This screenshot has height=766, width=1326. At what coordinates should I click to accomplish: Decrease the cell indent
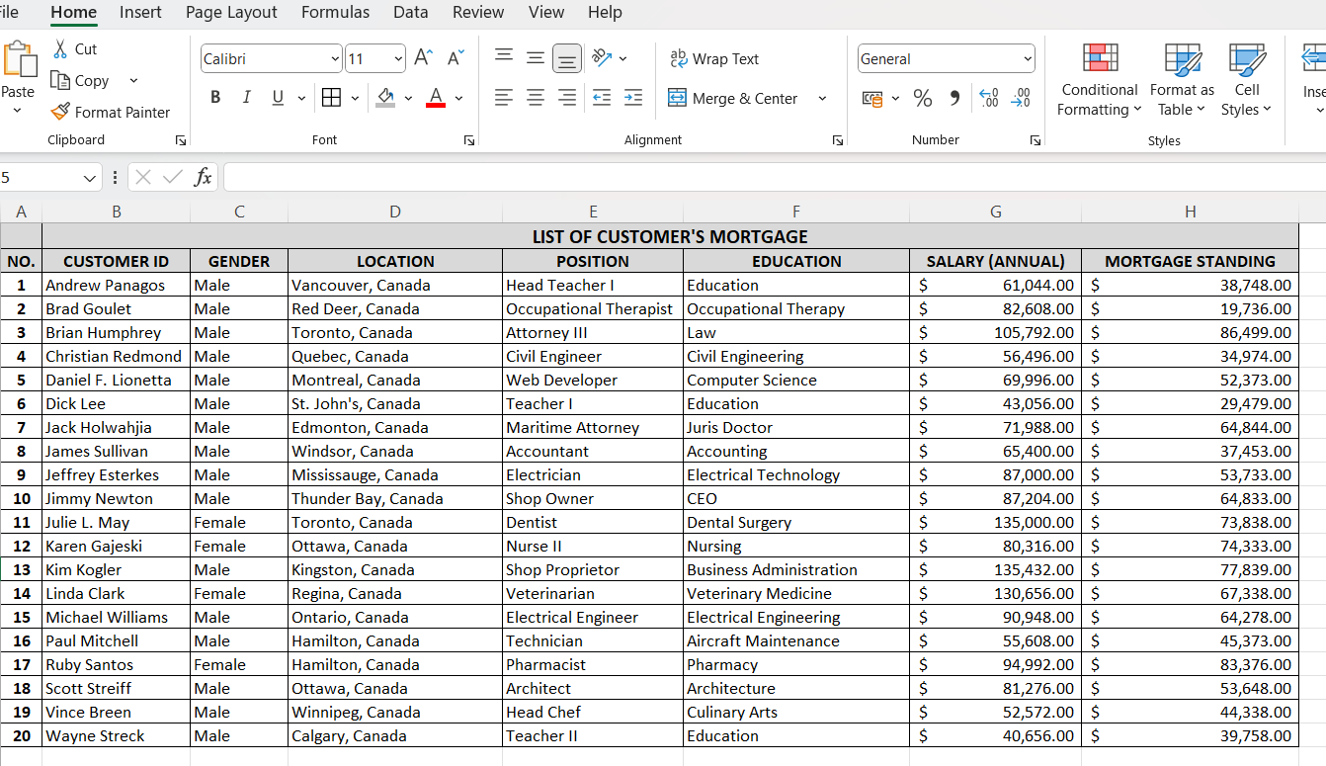[x=601, y=97]
